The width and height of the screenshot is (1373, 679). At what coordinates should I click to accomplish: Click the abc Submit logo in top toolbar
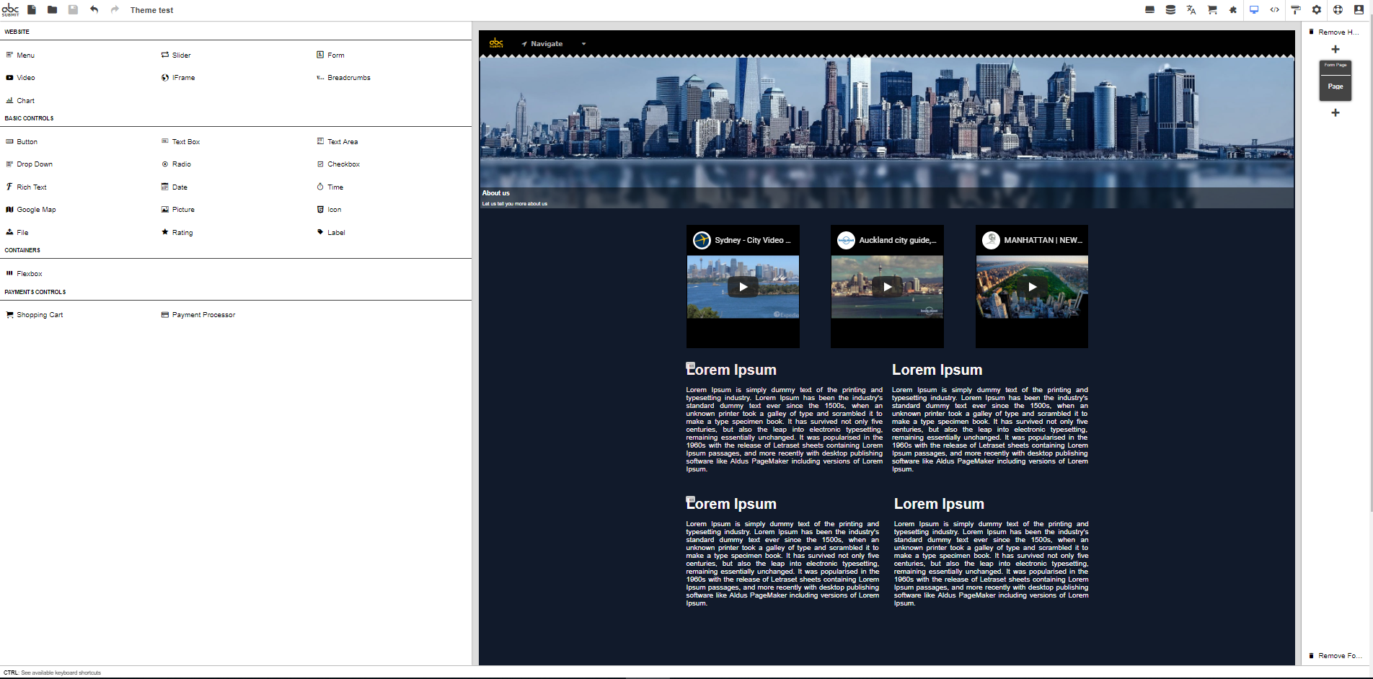pos(10,10)
